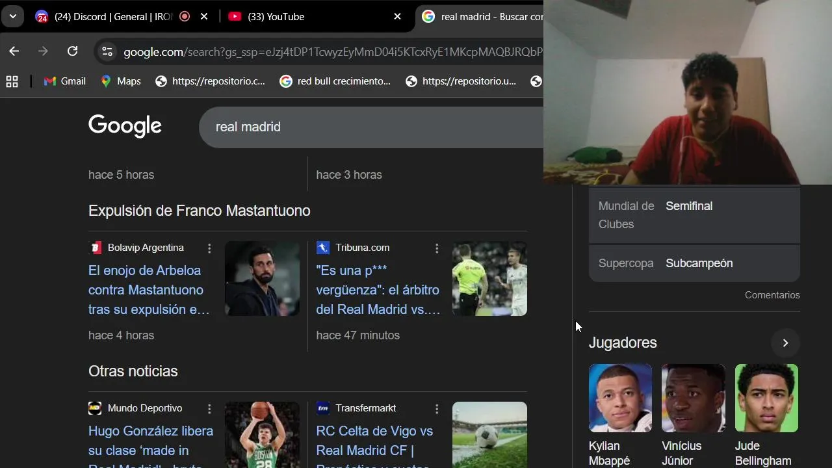Open the repositorio.u bookmark

pyautogui.click(x=460, y=81)
